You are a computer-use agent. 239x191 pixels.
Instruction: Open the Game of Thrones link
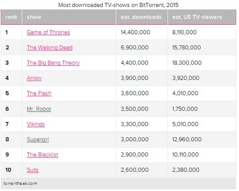[x=48, y=32]
